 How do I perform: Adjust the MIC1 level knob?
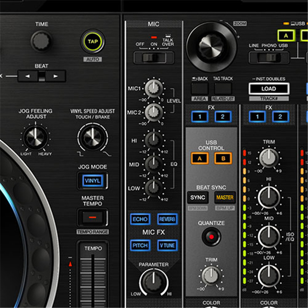coord(154,88)
